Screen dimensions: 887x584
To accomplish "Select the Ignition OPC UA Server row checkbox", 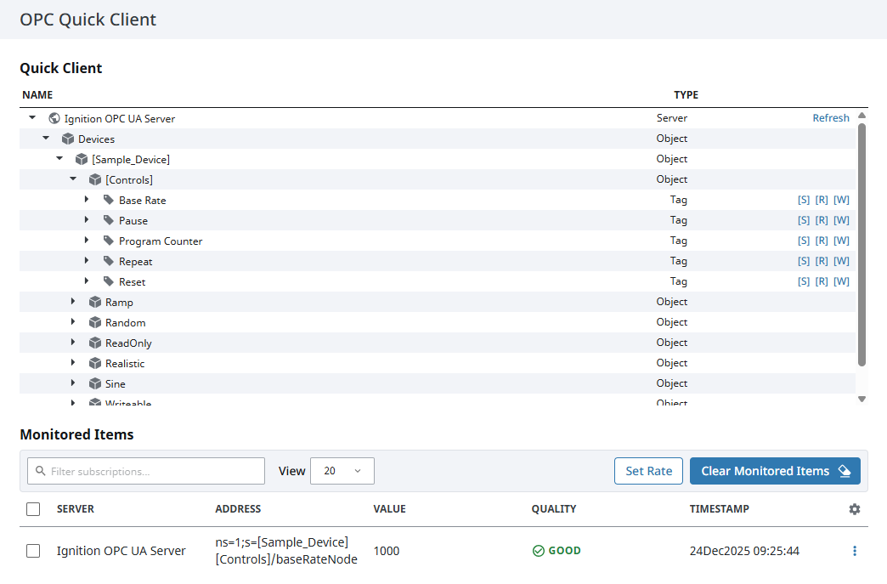I will [x=33, y=551].
